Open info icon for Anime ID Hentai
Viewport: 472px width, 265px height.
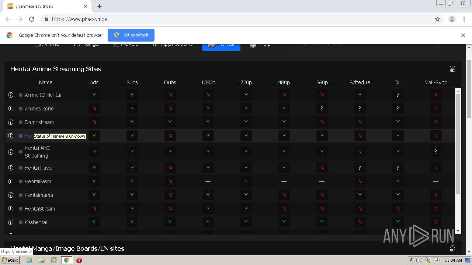[x=11, y=95]
